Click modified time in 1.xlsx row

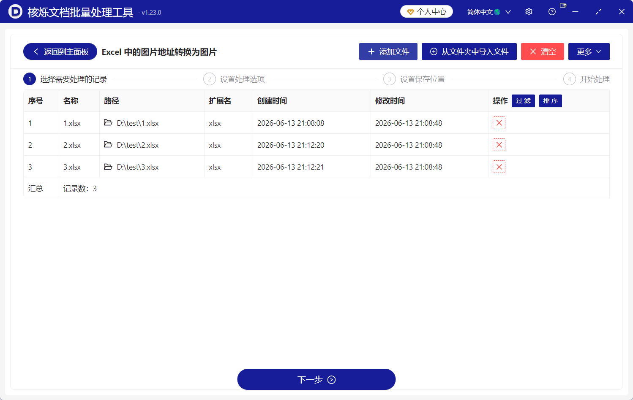[409, 123]
